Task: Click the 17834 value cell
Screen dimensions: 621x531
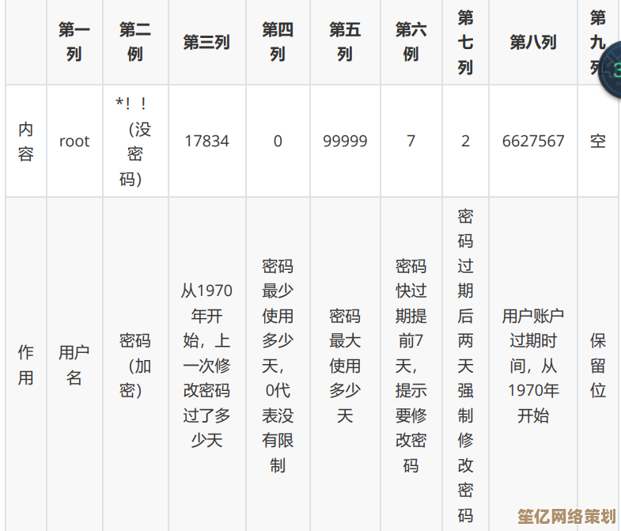Action: point(206,141)
